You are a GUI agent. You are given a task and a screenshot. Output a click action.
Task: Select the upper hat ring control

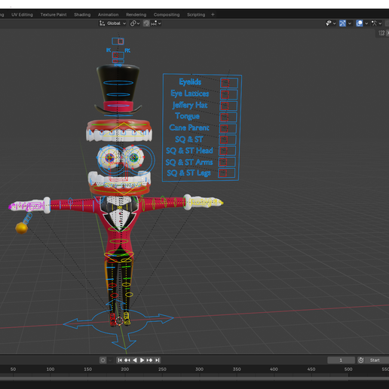(118, 82)
